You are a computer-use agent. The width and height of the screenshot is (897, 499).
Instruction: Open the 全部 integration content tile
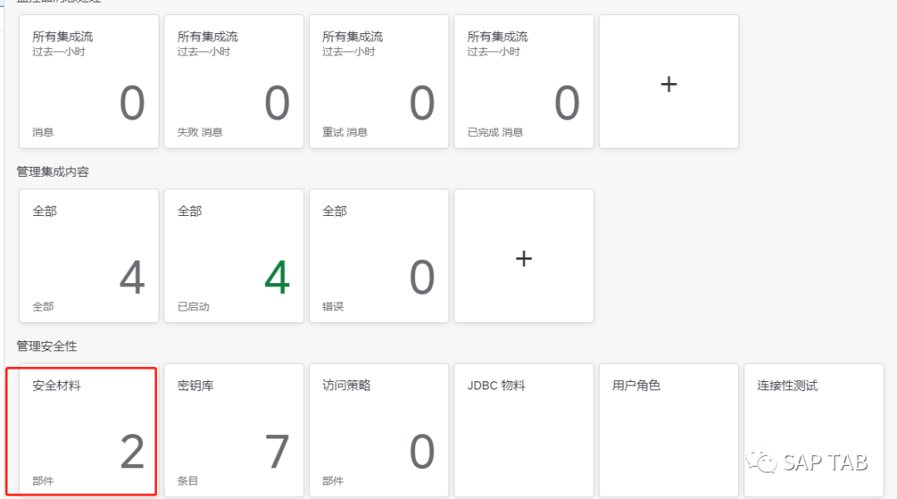pos(89,256)
